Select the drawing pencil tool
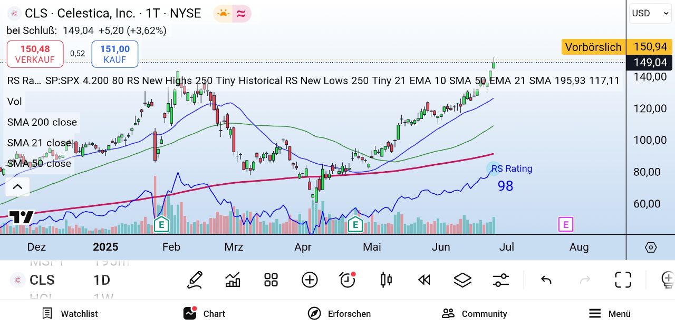 point(195,280)
